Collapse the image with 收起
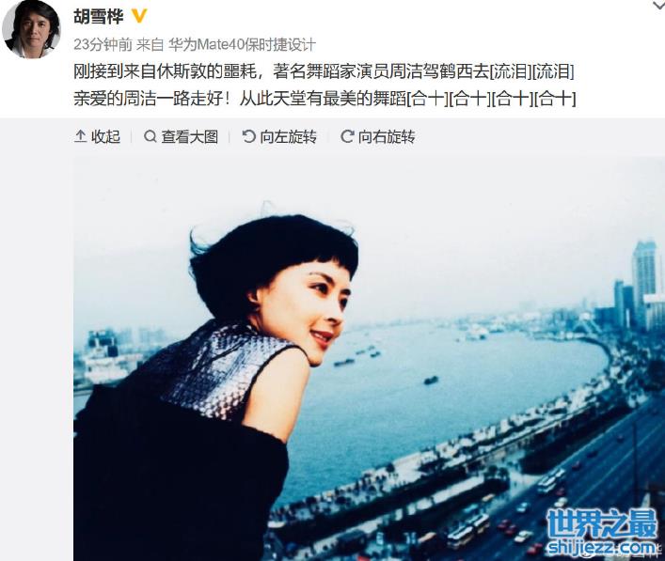 (x=97, y=137)
